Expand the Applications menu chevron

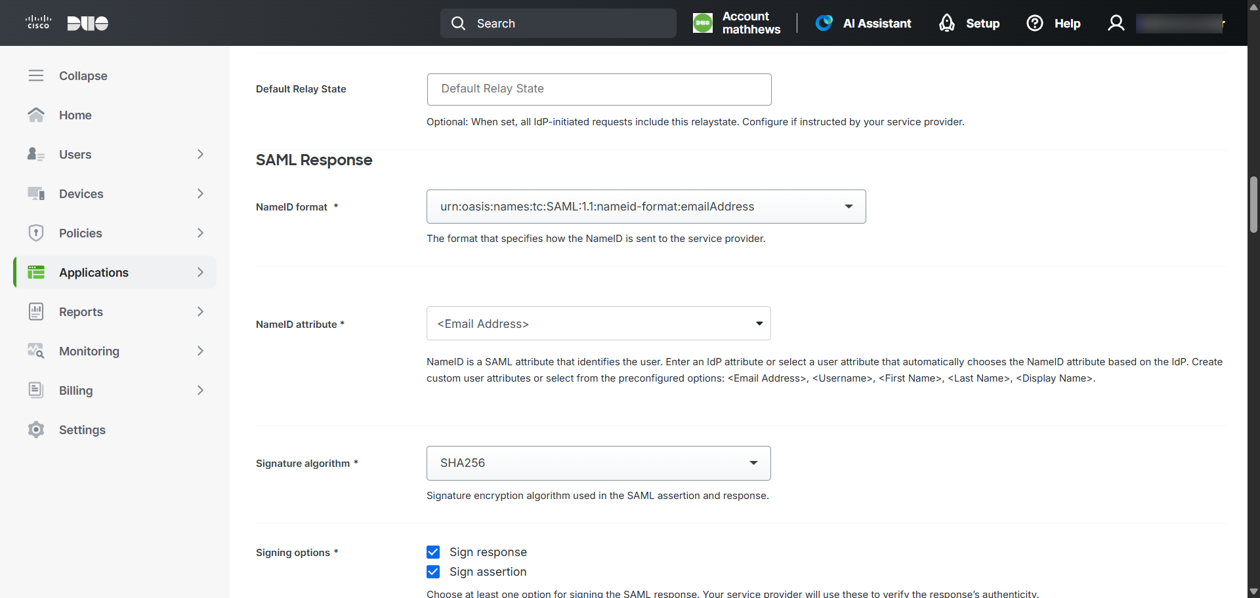(x=200, y=272)
